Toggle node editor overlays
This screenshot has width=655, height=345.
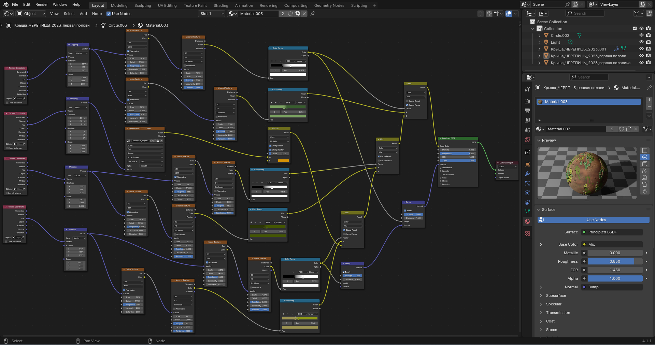click(509, 14)
